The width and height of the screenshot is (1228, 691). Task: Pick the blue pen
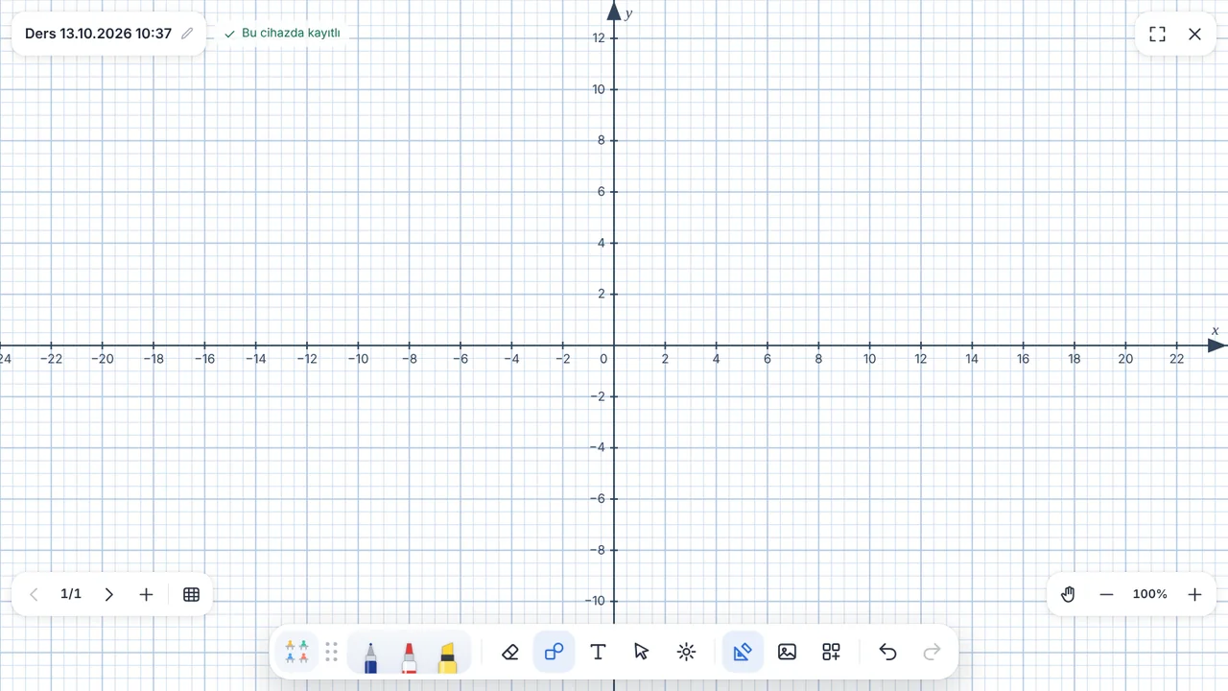370,656
